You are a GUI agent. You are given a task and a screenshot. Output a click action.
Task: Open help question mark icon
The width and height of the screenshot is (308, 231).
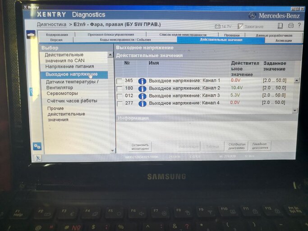pos(299,25)
